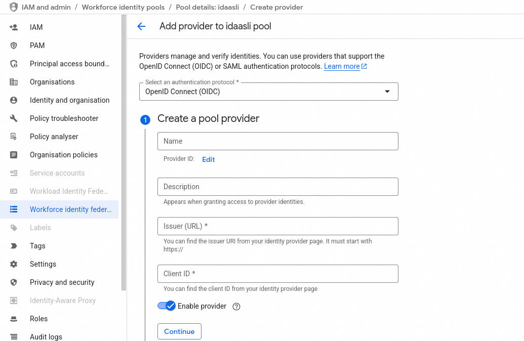Go to Audit logs page
This screenshot has height=341, width=524.
click(x=46, y=337)
